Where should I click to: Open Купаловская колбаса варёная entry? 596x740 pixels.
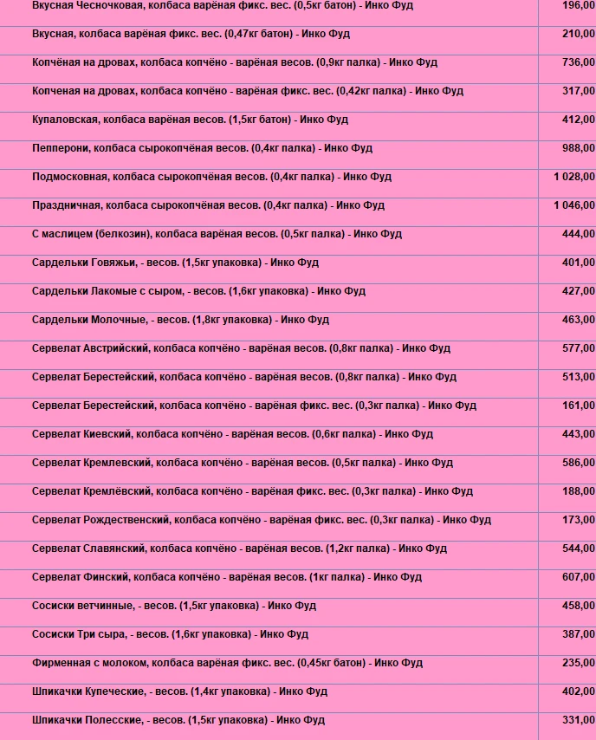190,120
